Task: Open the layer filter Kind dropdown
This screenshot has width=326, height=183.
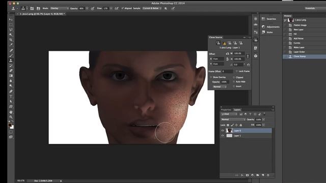Action: coord(229,114)
